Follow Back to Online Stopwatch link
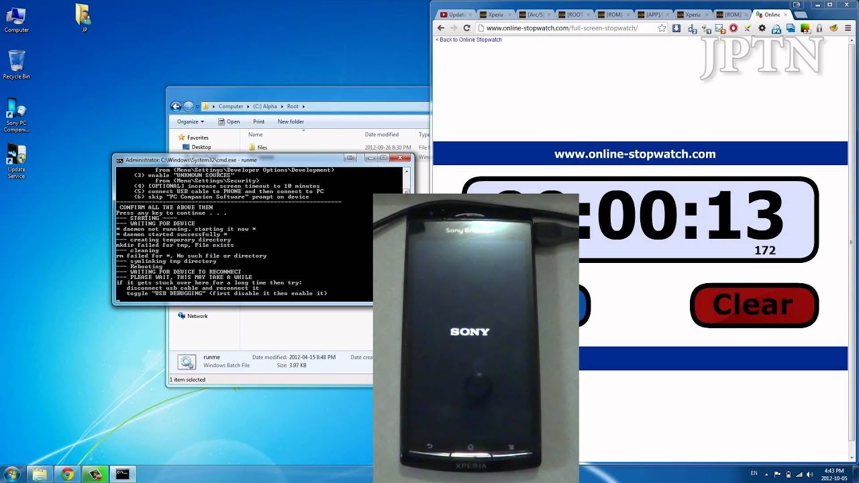 [468, 40]
